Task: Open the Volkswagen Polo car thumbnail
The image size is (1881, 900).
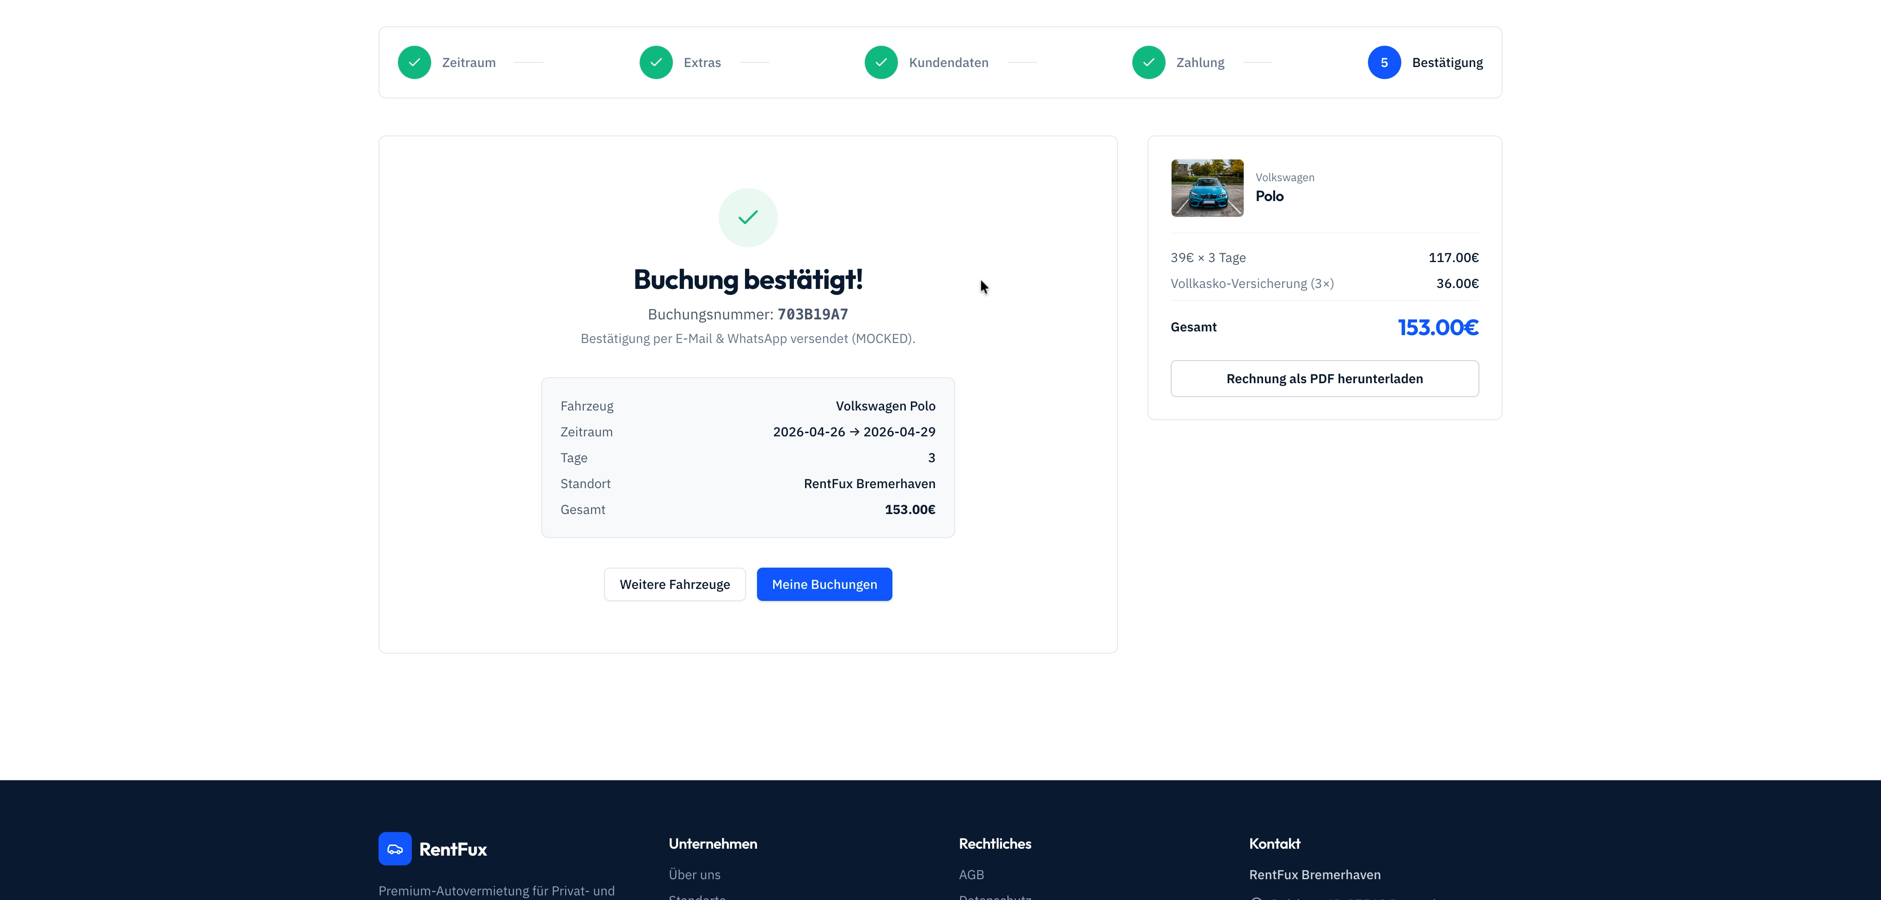Action: [x=1207, y=188]
